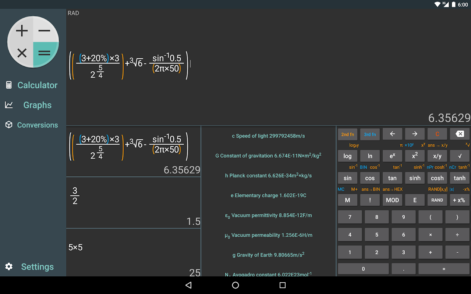Open the Graphs section
This screenshot has width=471, height=294.
pyautogui.click(x=28, y=105)
